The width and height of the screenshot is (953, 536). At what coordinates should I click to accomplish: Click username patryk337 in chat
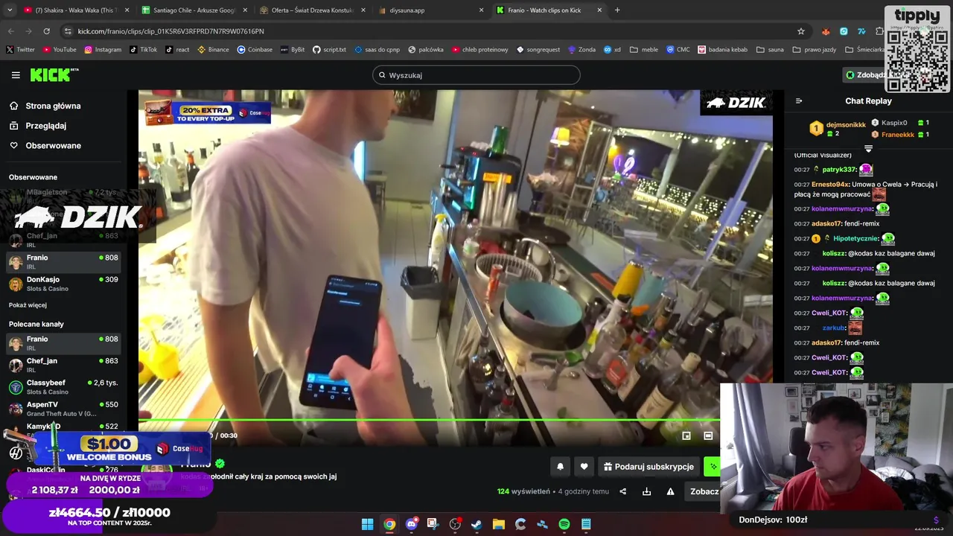click(839, 170)
